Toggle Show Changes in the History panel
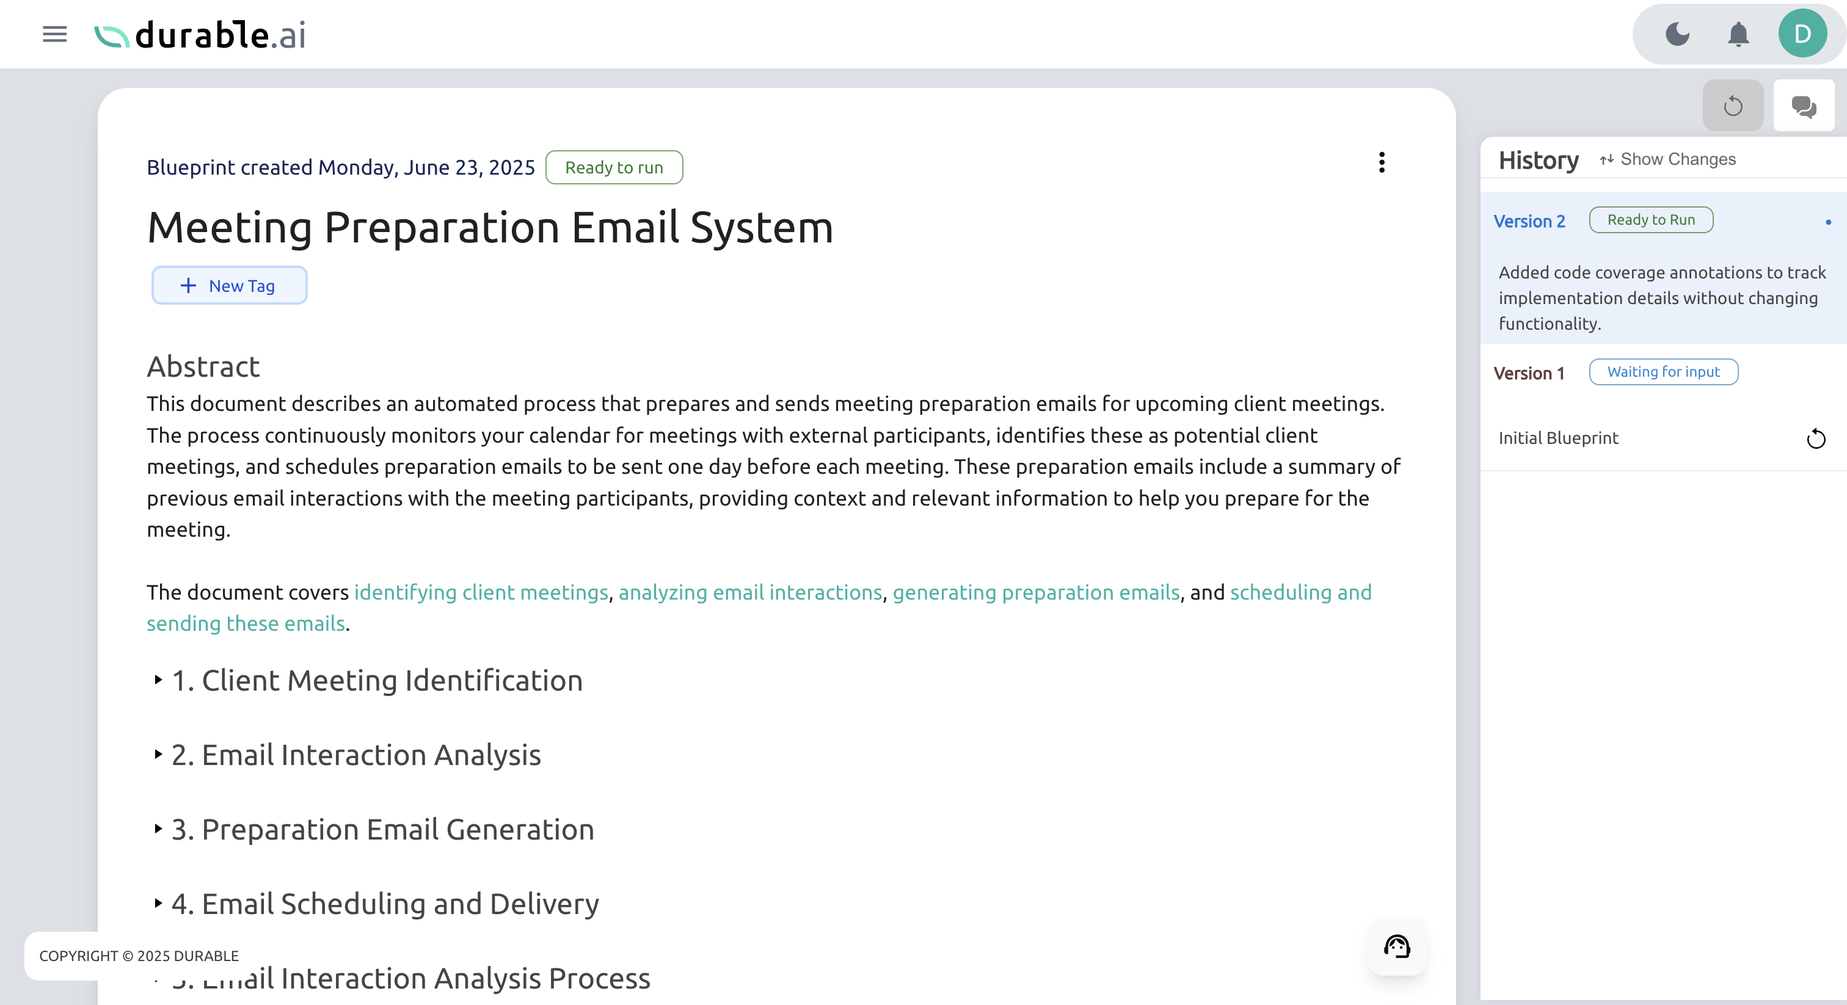This screenshot has width=1847, height=1005. (1668, 159)
